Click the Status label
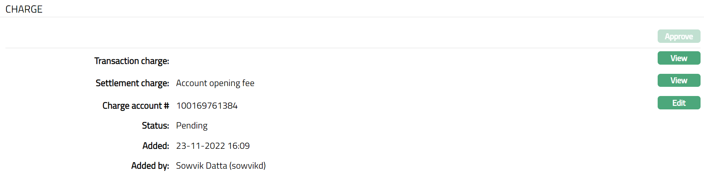The image size is (704, 179). [x=155, y=126]
